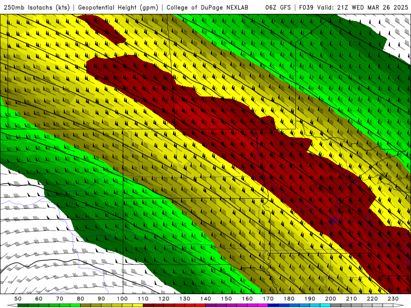Select the lightest near-white swatch at the legend end
Viewport: 411px width, 308px height.
pos(388,305)
